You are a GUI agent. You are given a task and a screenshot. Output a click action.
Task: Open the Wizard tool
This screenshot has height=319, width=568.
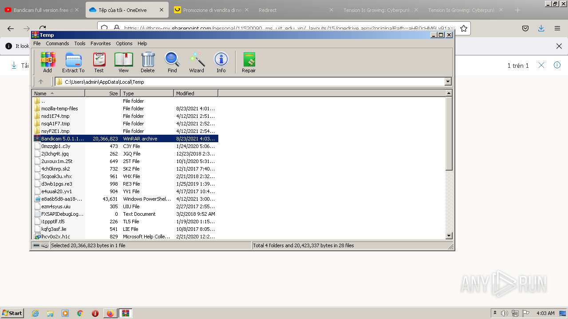pyautogui.click(x=197, y=62)
